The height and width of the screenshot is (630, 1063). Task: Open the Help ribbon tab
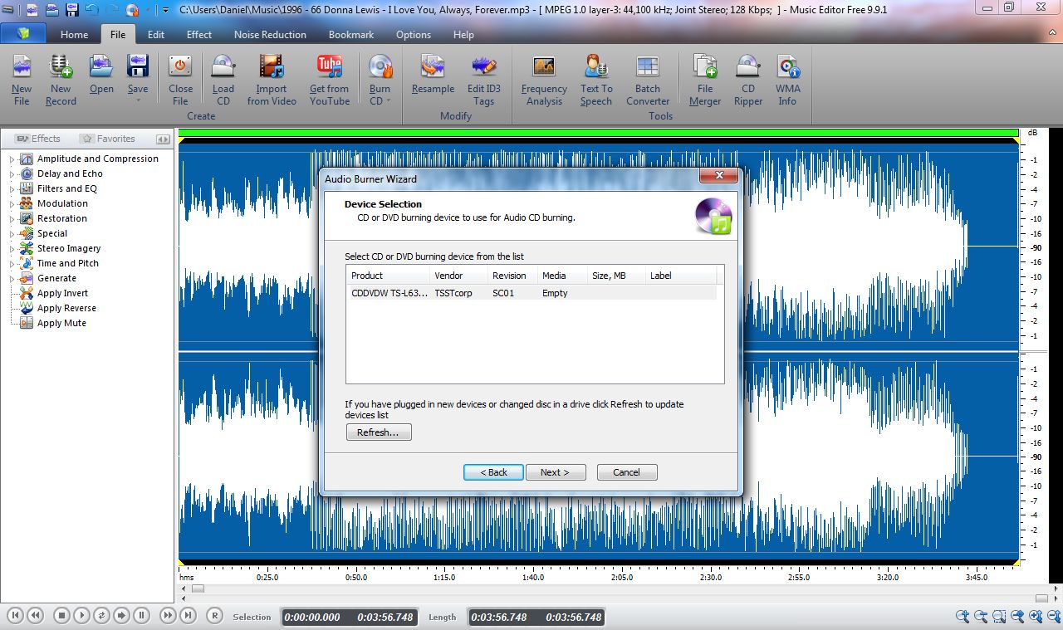coord(463,35)
